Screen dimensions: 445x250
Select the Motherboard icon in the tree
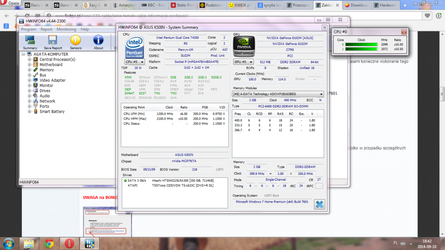(36, 64)
